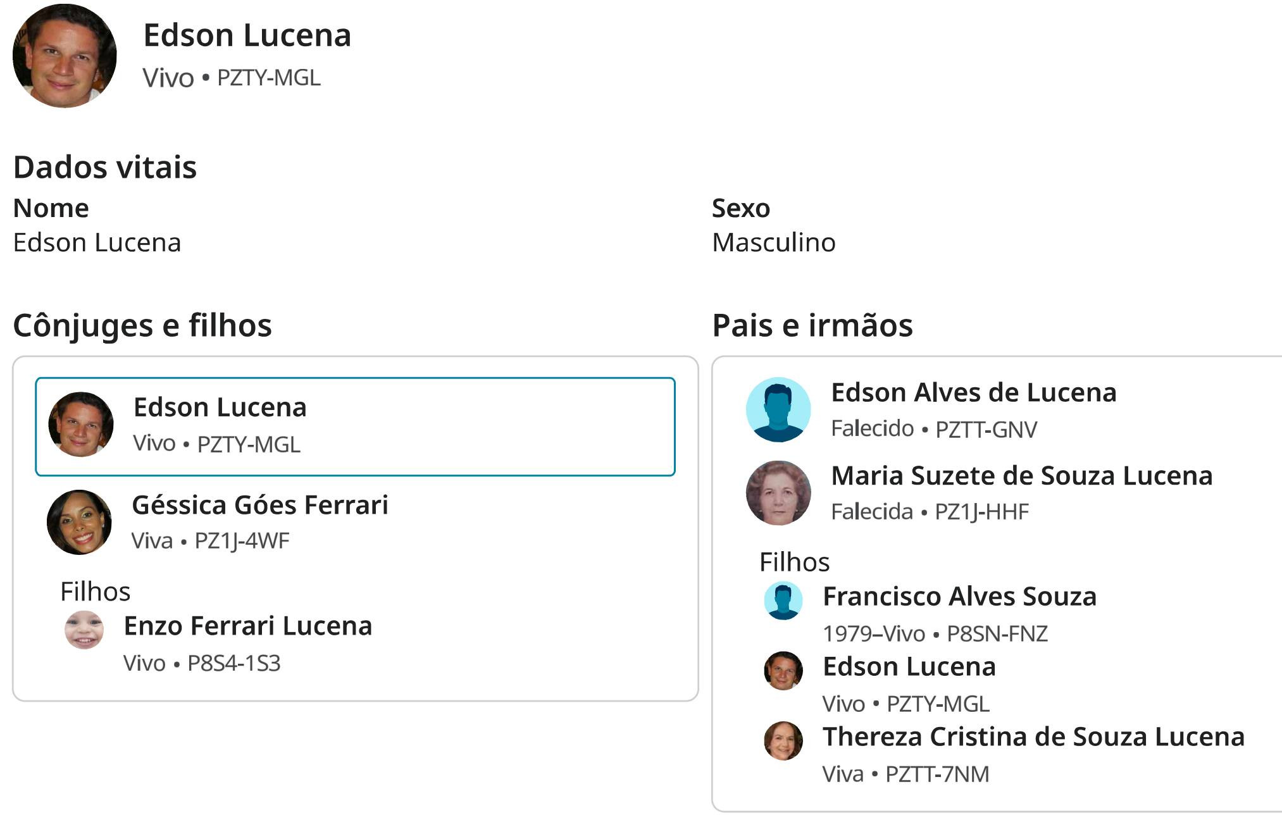Select Edson Alves de Lucena's male silhouette avatar

[778, 409]
